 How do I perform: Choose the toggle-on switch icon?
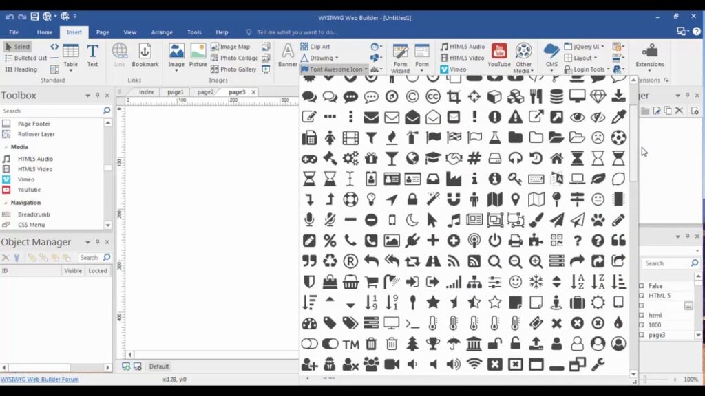(330, 344)
